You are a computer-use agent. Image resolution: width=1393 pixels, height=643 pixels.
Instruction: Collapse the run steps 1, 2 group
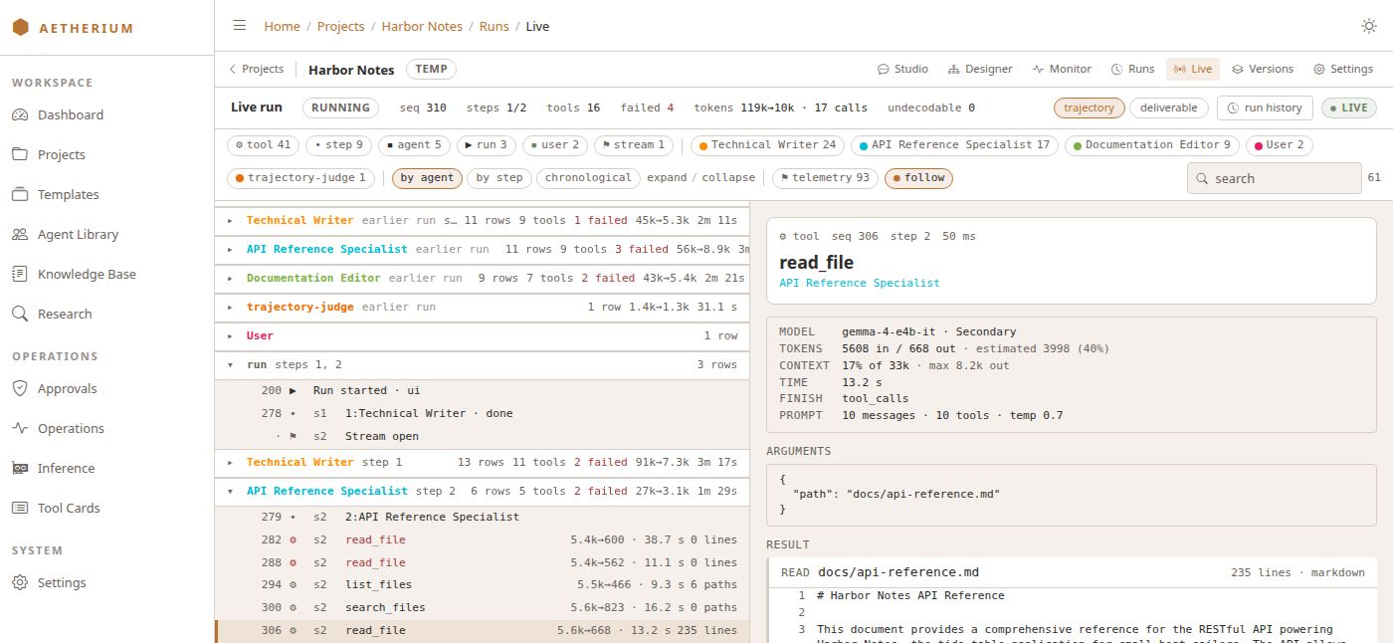(482, 365)
